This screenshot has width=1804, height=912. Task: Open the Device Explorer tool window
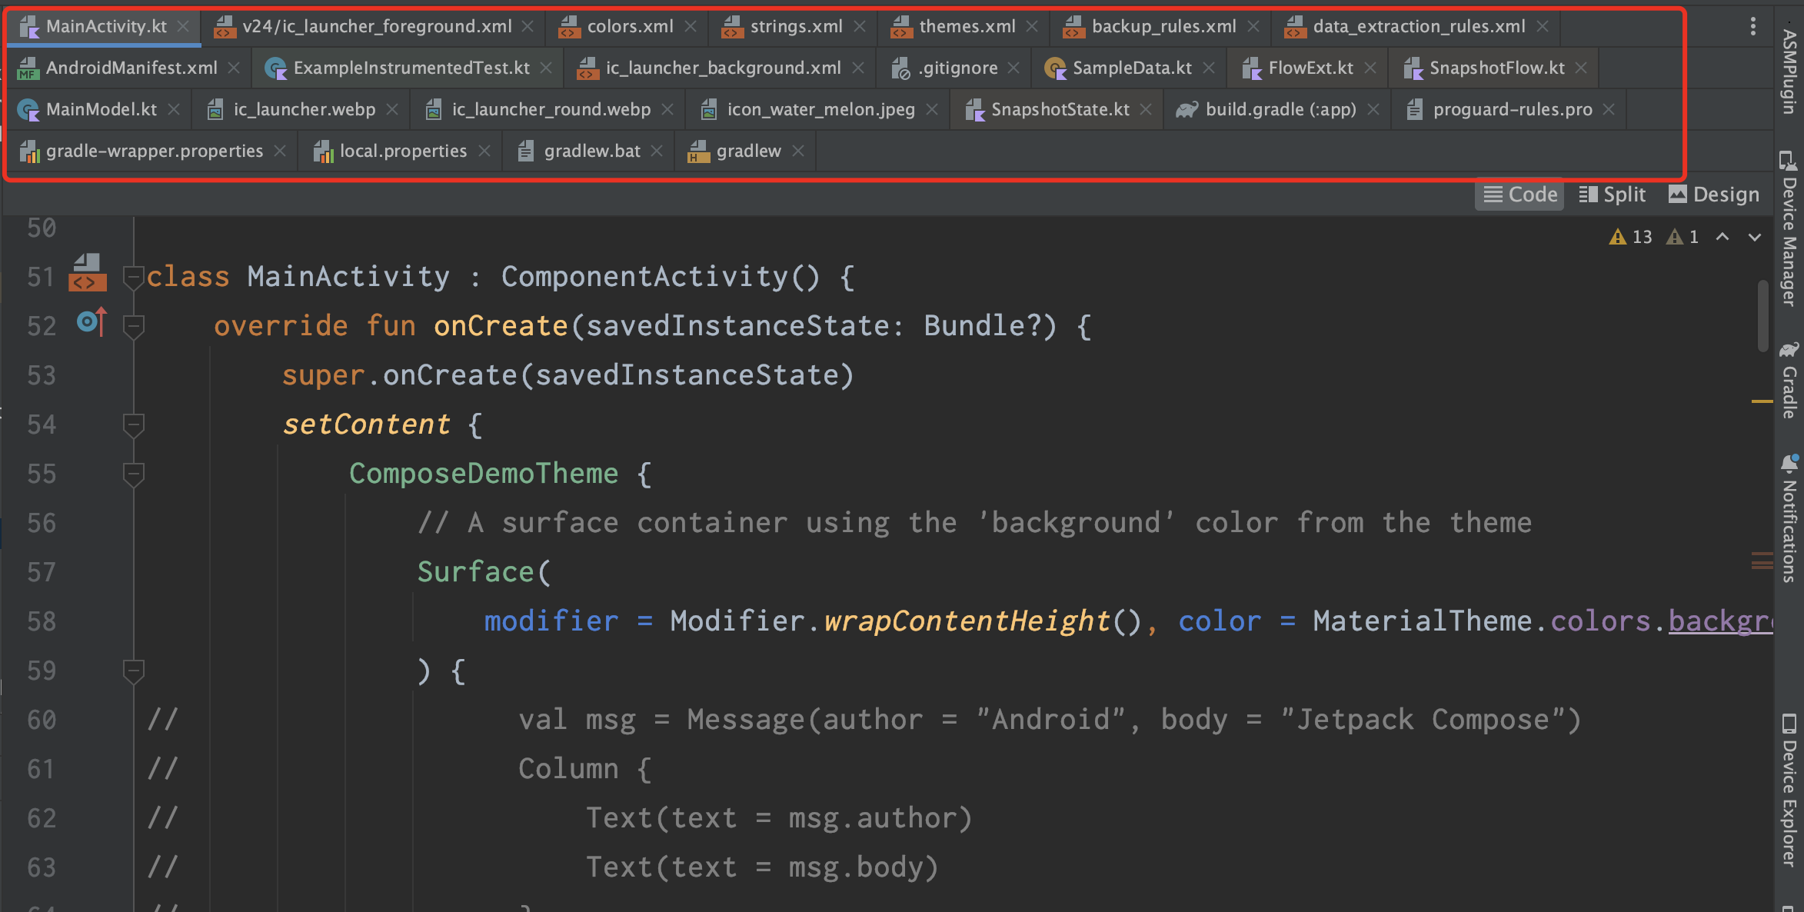tap(1789, 791)
